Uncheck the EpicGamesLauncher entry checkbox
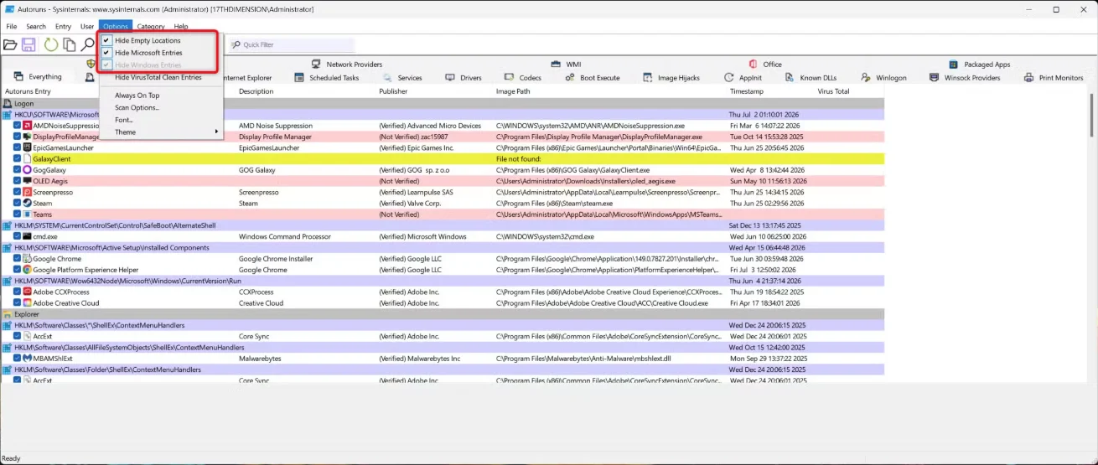This screenshot has height=465, width=1098. [17, 147]
